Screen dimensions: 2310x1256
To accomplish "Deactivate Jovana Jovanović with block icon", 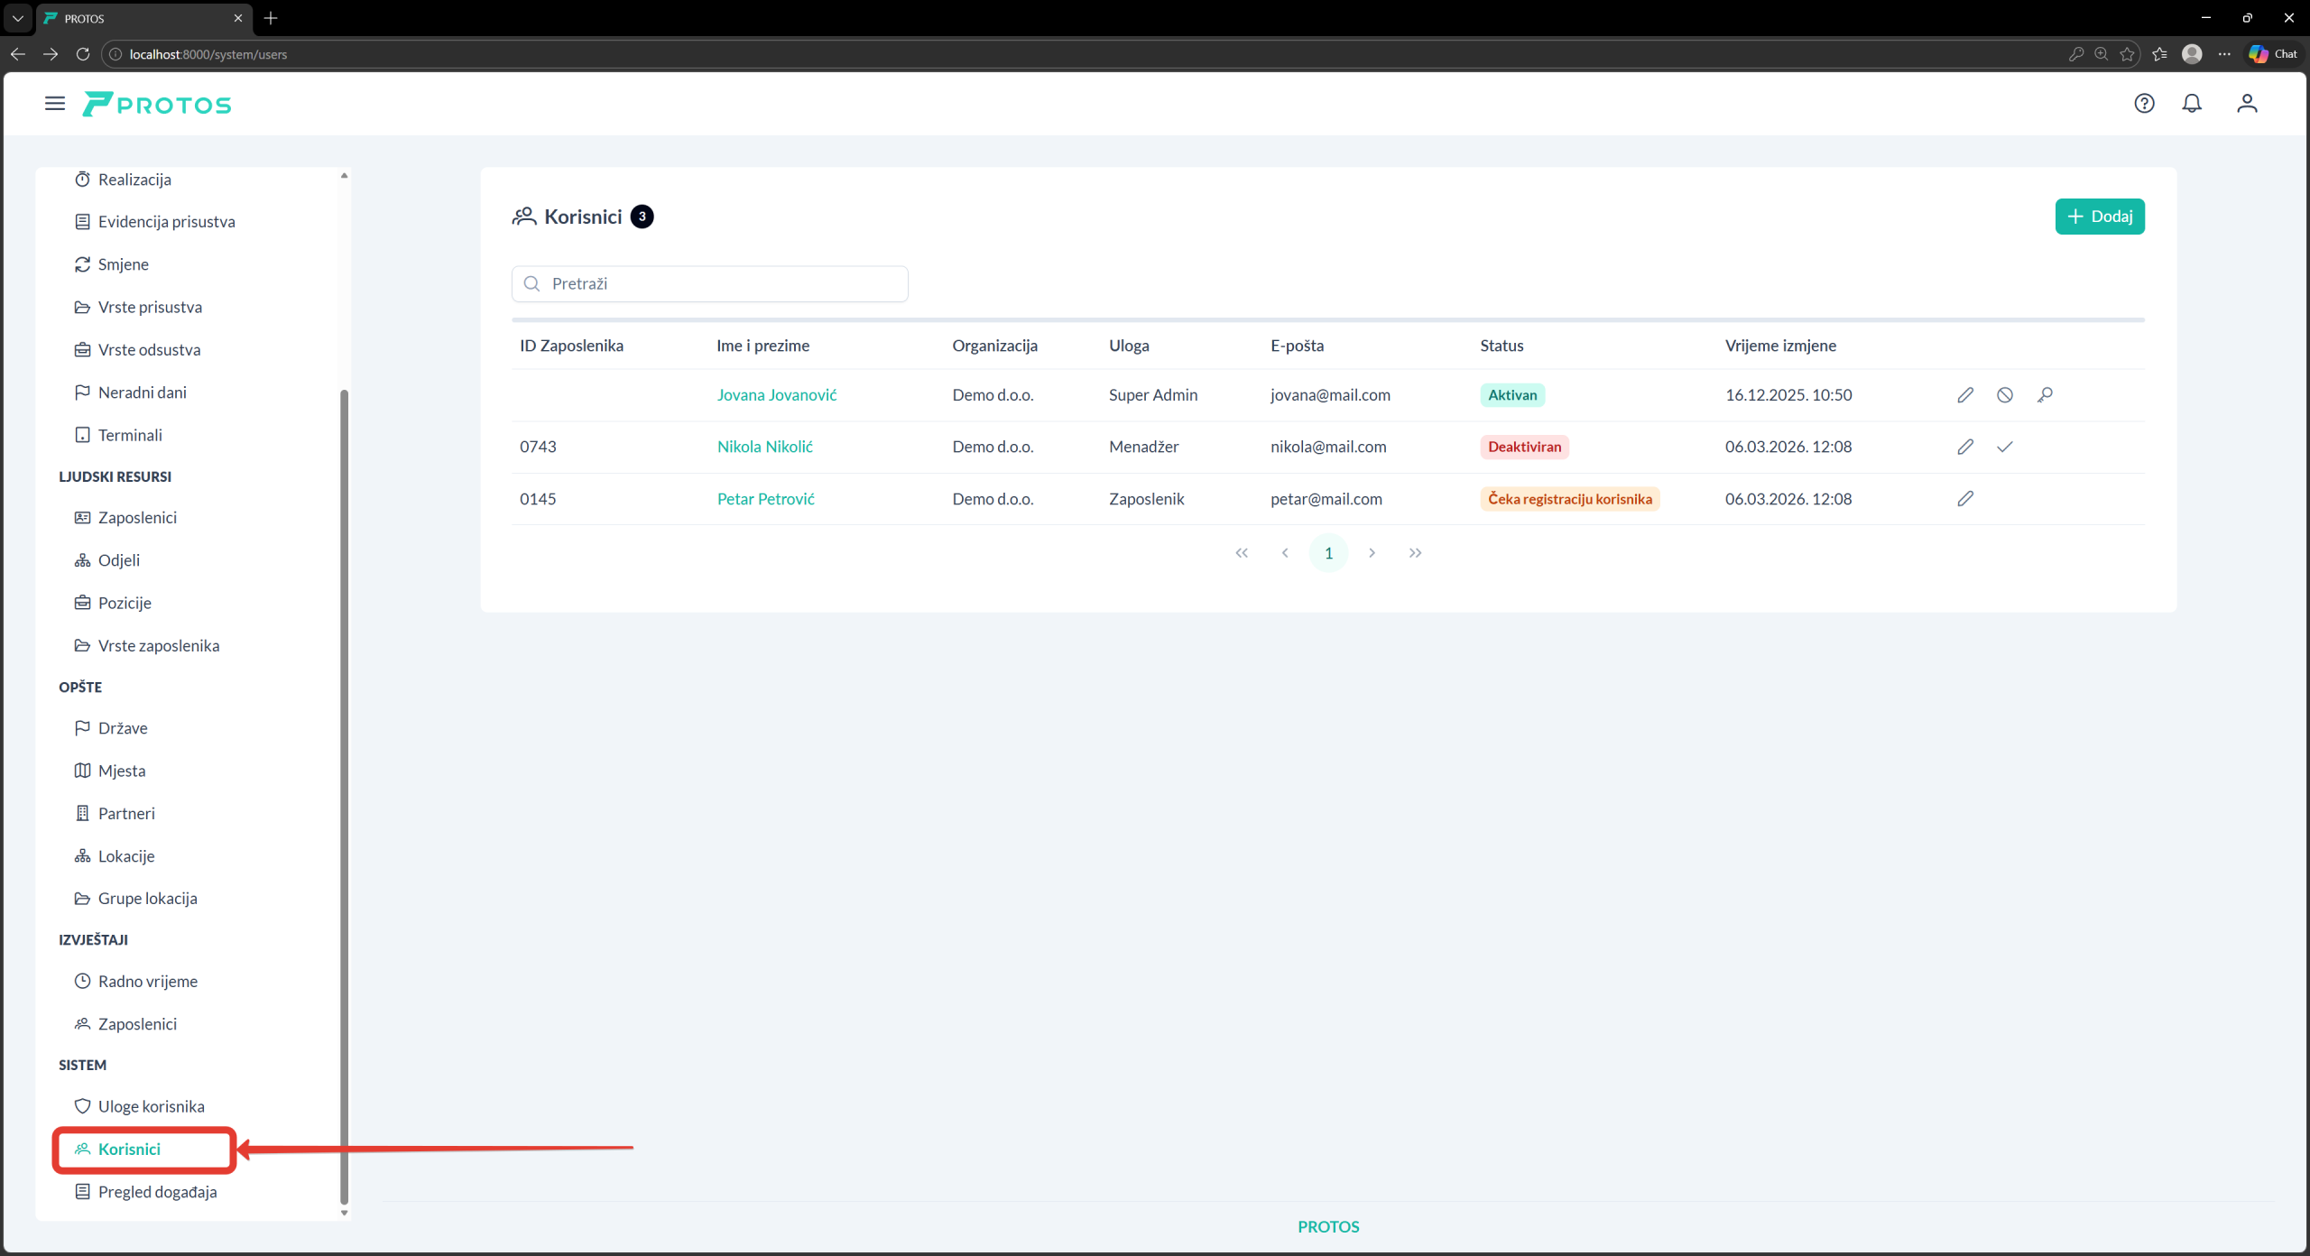I will tap(2005, 395).
